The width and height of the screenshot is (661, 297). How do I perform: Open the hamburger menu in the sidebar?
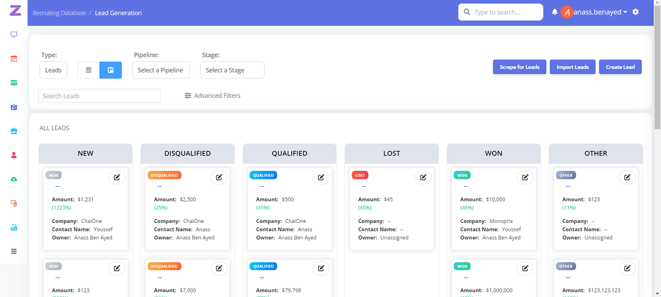(x=14, y=251)
